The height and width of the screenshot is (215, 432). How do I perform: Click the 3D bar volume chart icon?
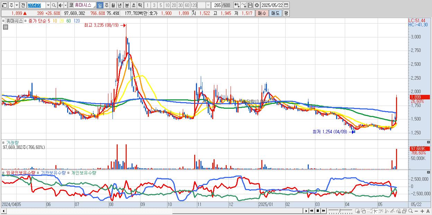(x=398, y=211)
